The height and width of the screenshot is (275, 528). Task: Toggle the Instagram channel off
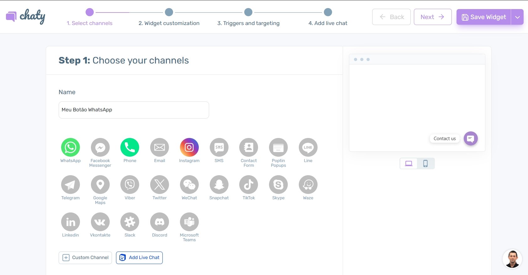pyautogui.click(x=189, y=147)
